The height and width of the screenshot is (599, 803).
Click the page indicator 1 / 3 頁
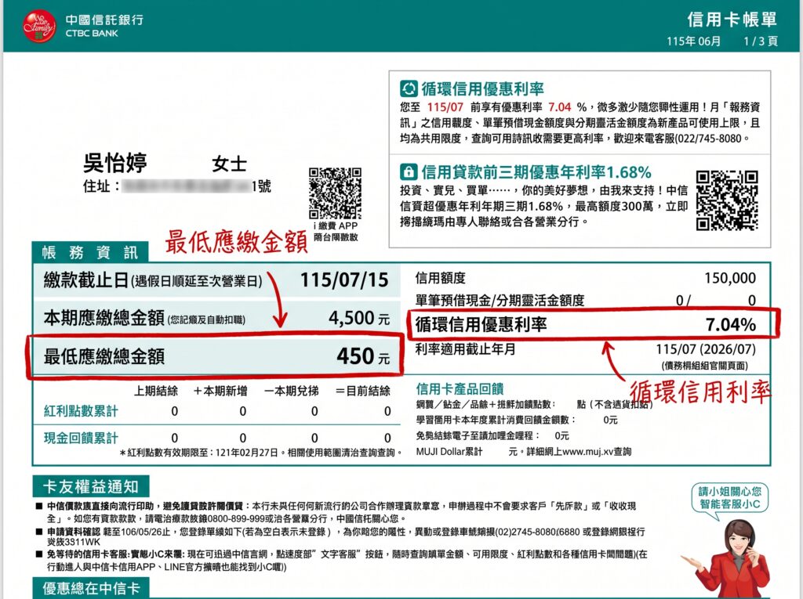tap(761, 41)
